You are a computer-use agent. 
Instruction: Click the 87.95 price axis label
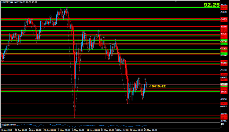(224, 121)
